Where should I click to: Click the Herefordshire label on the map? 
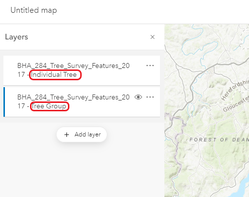[x=235, y=90]
